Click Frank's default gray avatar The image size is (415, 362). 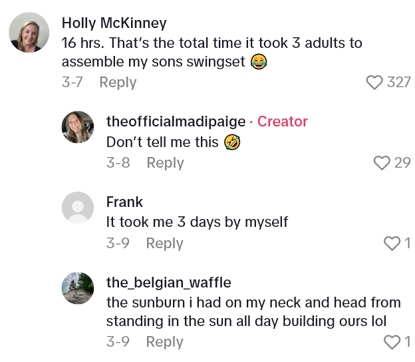(x=78, y=208)
